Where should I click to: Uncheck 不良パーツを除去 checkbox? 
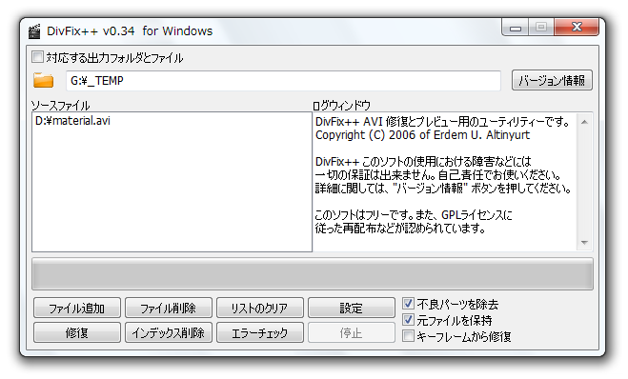(x=408, y=304)
